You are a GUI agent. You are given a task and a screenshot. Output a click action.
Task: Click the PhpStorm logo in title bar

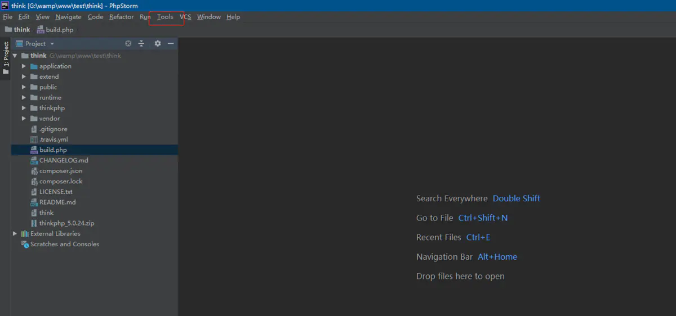point(5,5)
